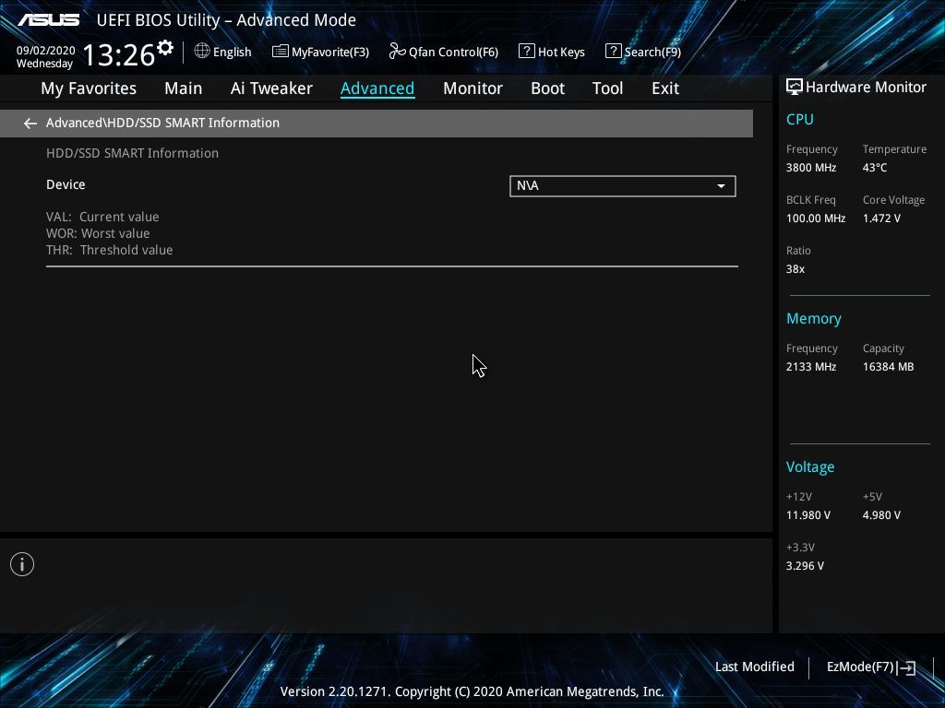Click memory frequency 2133 MHz
The image size is (945, 708).
tap(811, 367)
